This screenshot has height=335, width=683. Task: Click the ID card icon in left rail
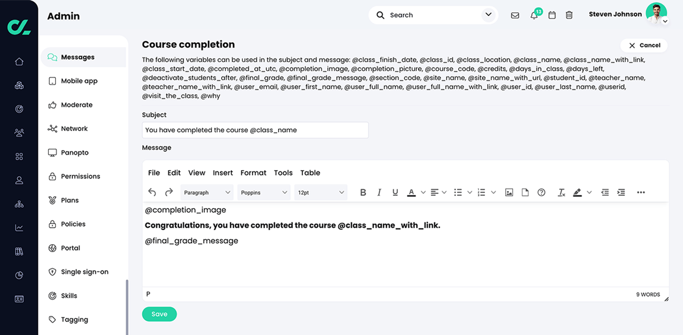[x=19, y=299]
